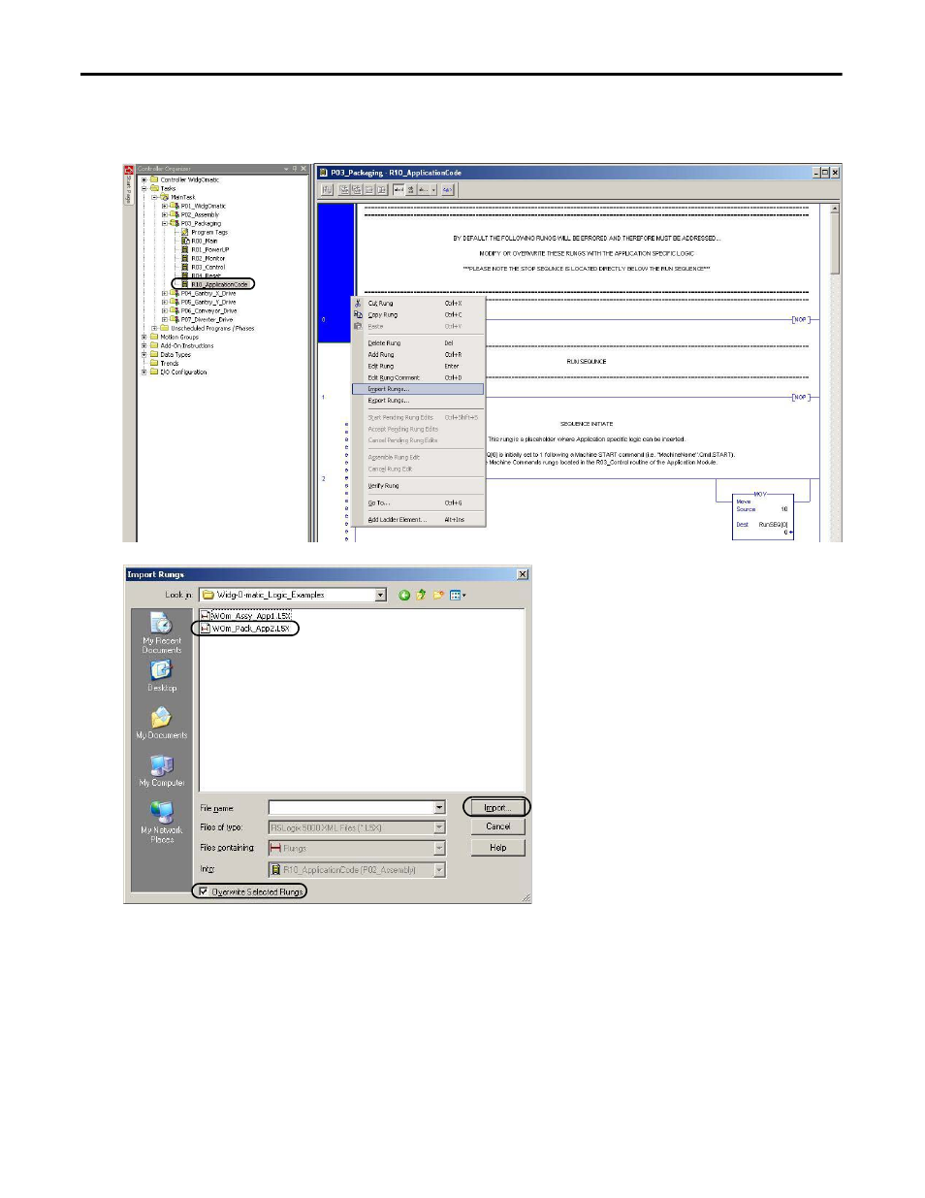Open the View menu icon in dialog

(458, 595)
